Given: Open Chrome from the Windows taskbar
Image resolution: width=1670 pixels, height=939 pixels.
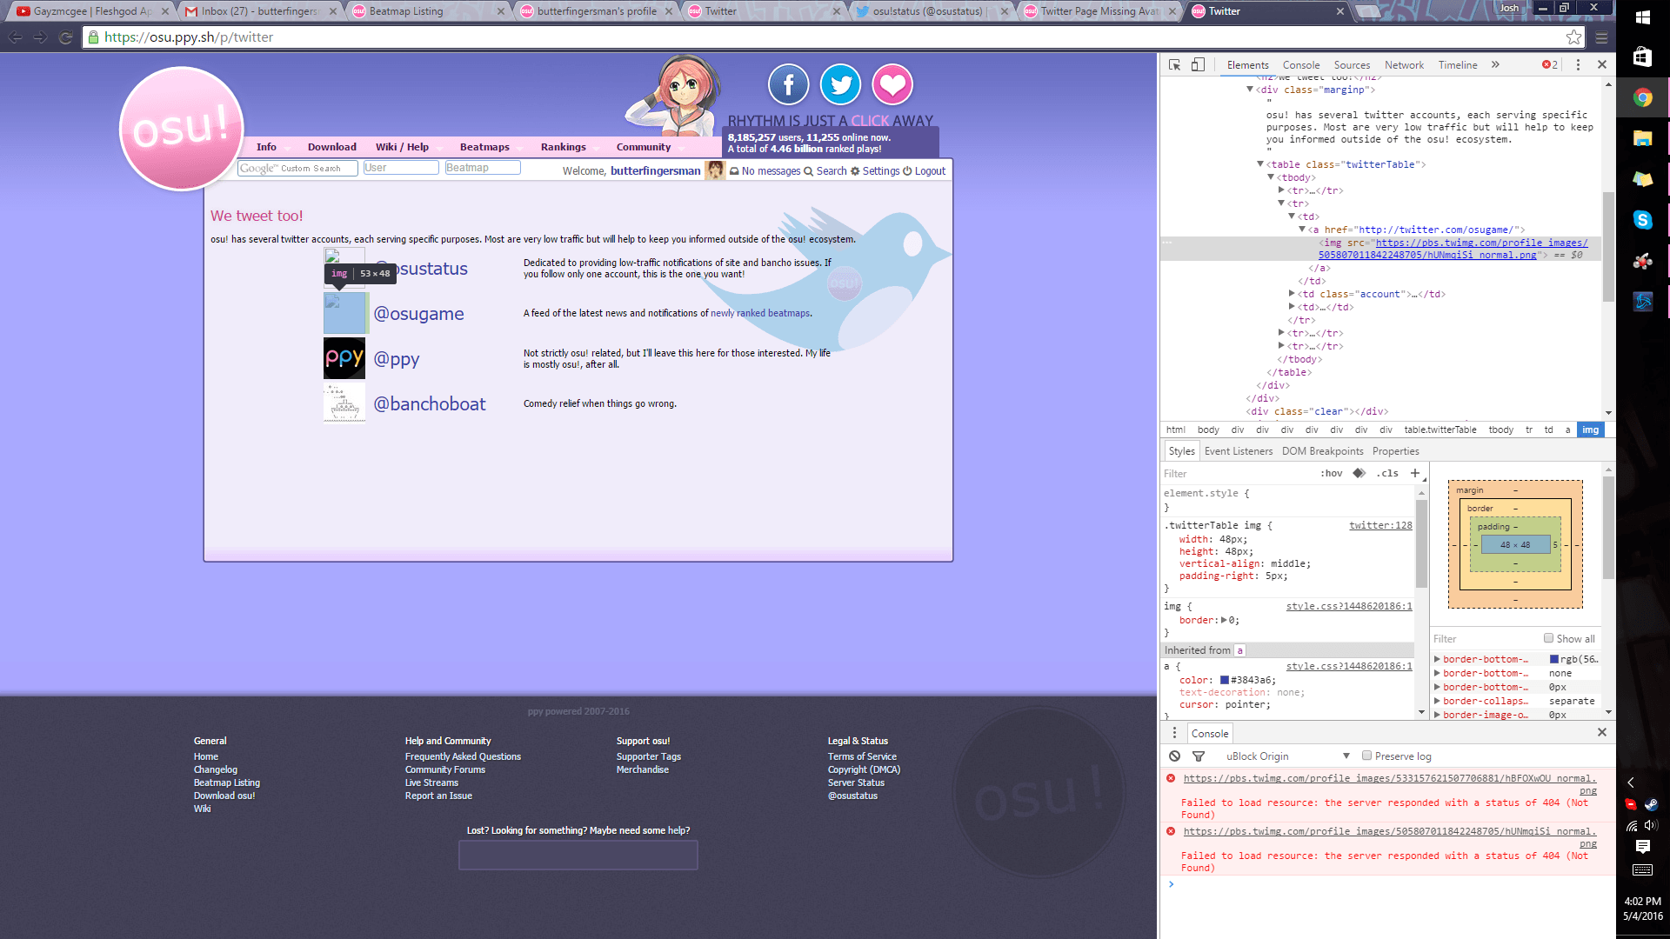Looking at the screenshot, I should (x=1643, y=97).
